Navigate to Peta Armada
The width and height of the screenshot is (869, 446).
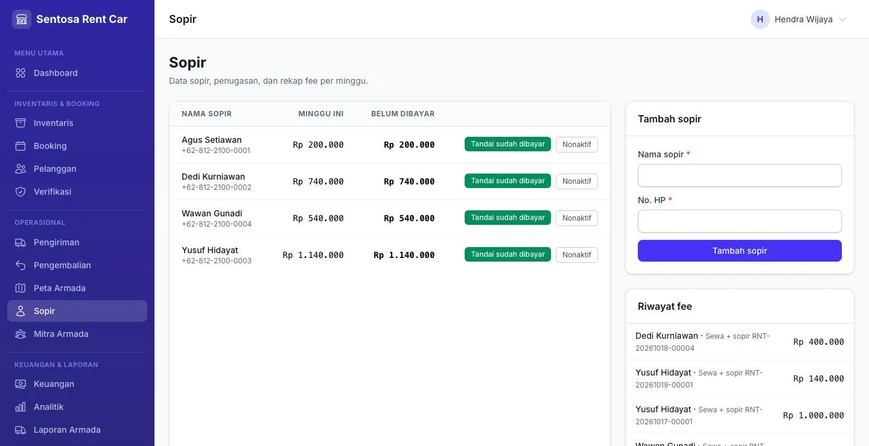(x=77, y=288)
